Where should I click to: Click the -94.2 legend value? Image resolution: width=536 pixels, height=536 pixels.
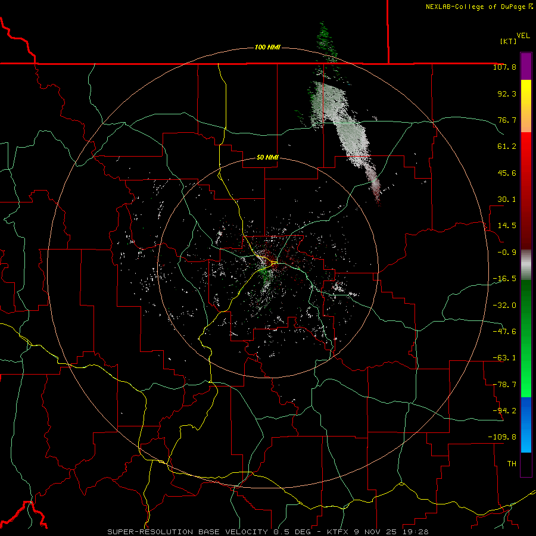point(504,411)
